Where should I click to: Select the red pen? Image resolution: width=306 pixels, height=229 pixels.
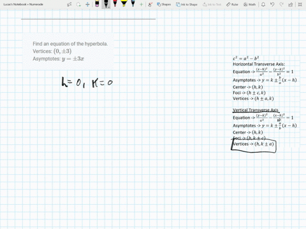point(115,3)
